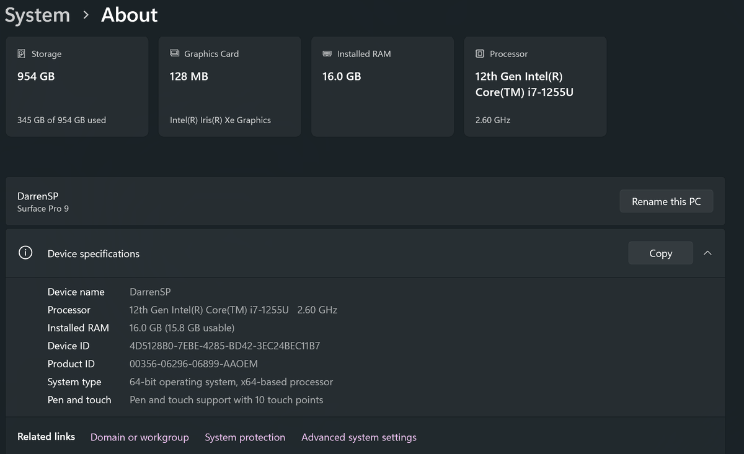The width and height of the screenshot is (744, 454).
Task: Click the 64-bit operating system value
Action: tap(231, 382)
